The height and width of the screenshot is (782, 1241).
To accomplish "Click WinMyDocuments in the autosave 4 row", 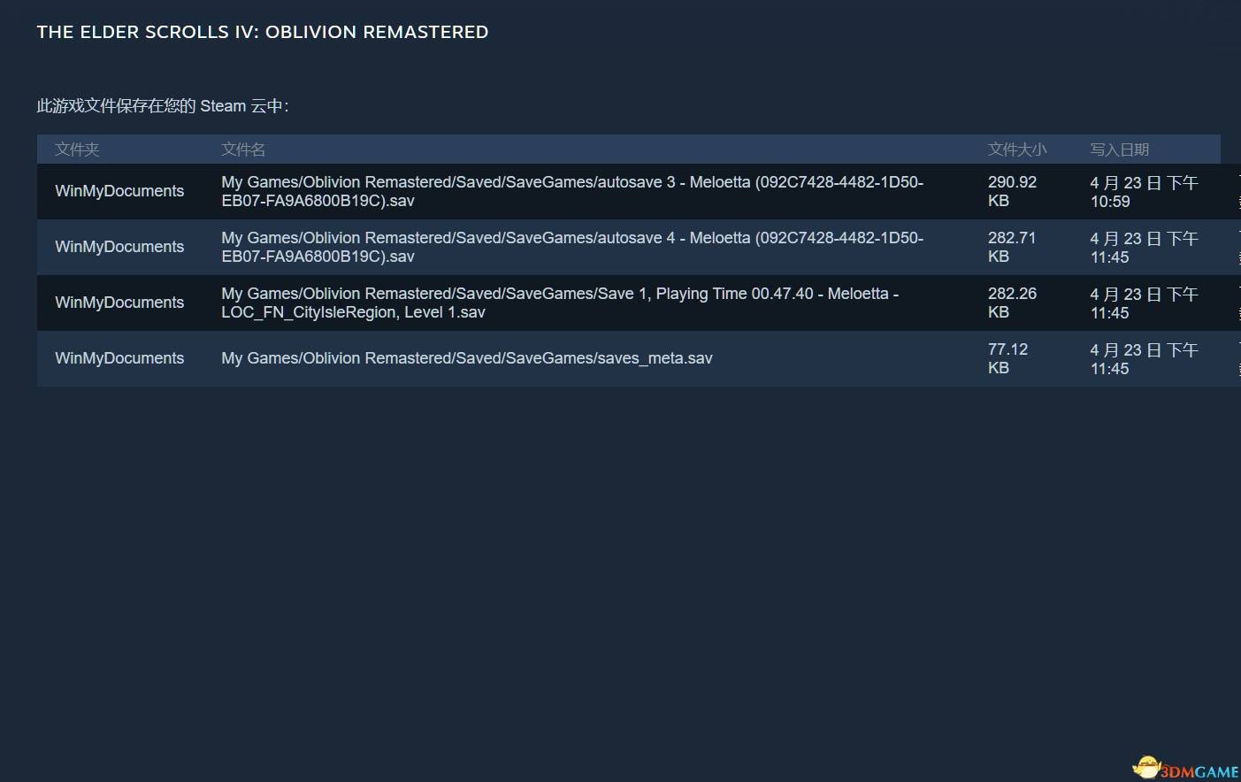I will [x=119, y=247].
